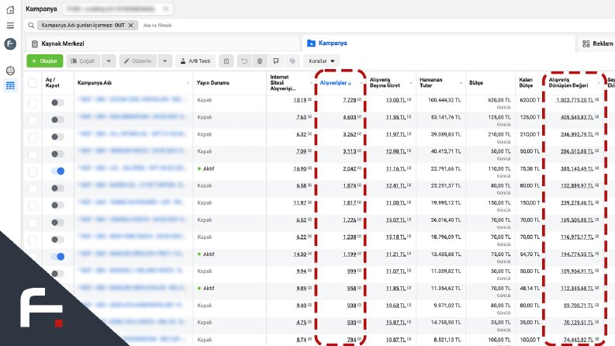Open dropdown arrow next to Çoğalt
The height and width of the screenshot is (346, 615).
tap(109, 61)
